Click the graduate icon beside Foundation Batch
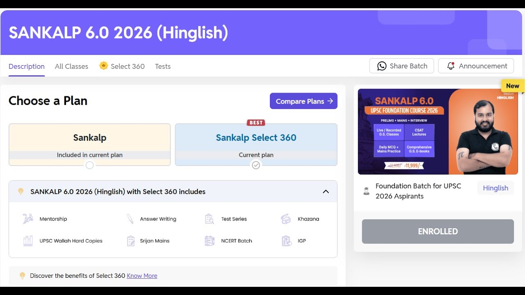 click(366, 191)
